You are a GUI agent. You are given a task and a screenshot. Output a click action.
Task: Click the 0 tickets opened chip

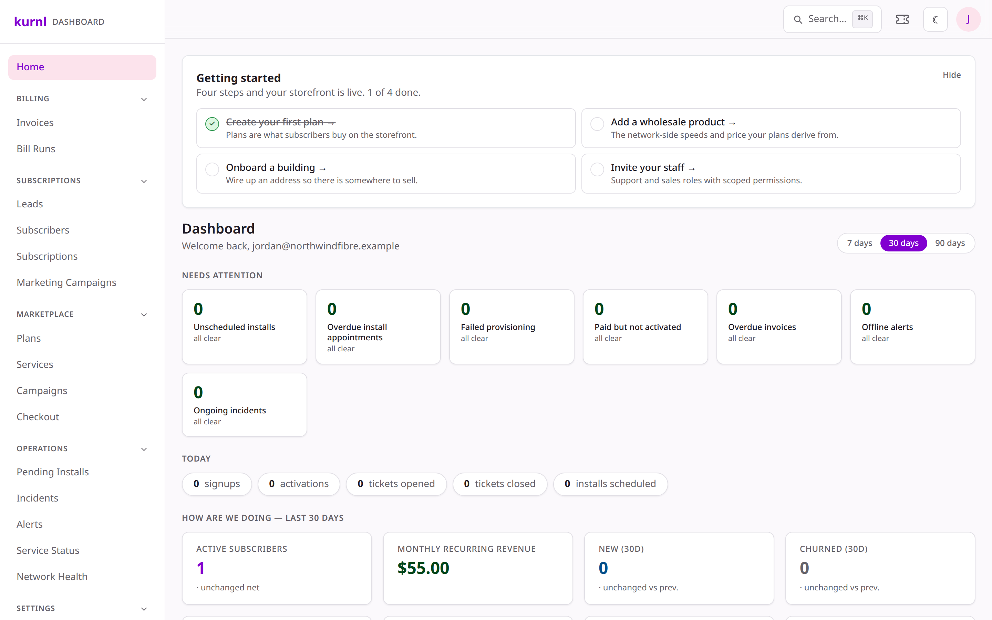[x=396, y=484]
